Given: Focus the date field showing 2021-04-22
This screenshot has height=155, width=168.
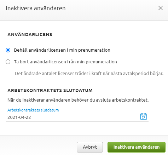Looking at the screenshot, I should pyautogui.click(x=77, y=117).
